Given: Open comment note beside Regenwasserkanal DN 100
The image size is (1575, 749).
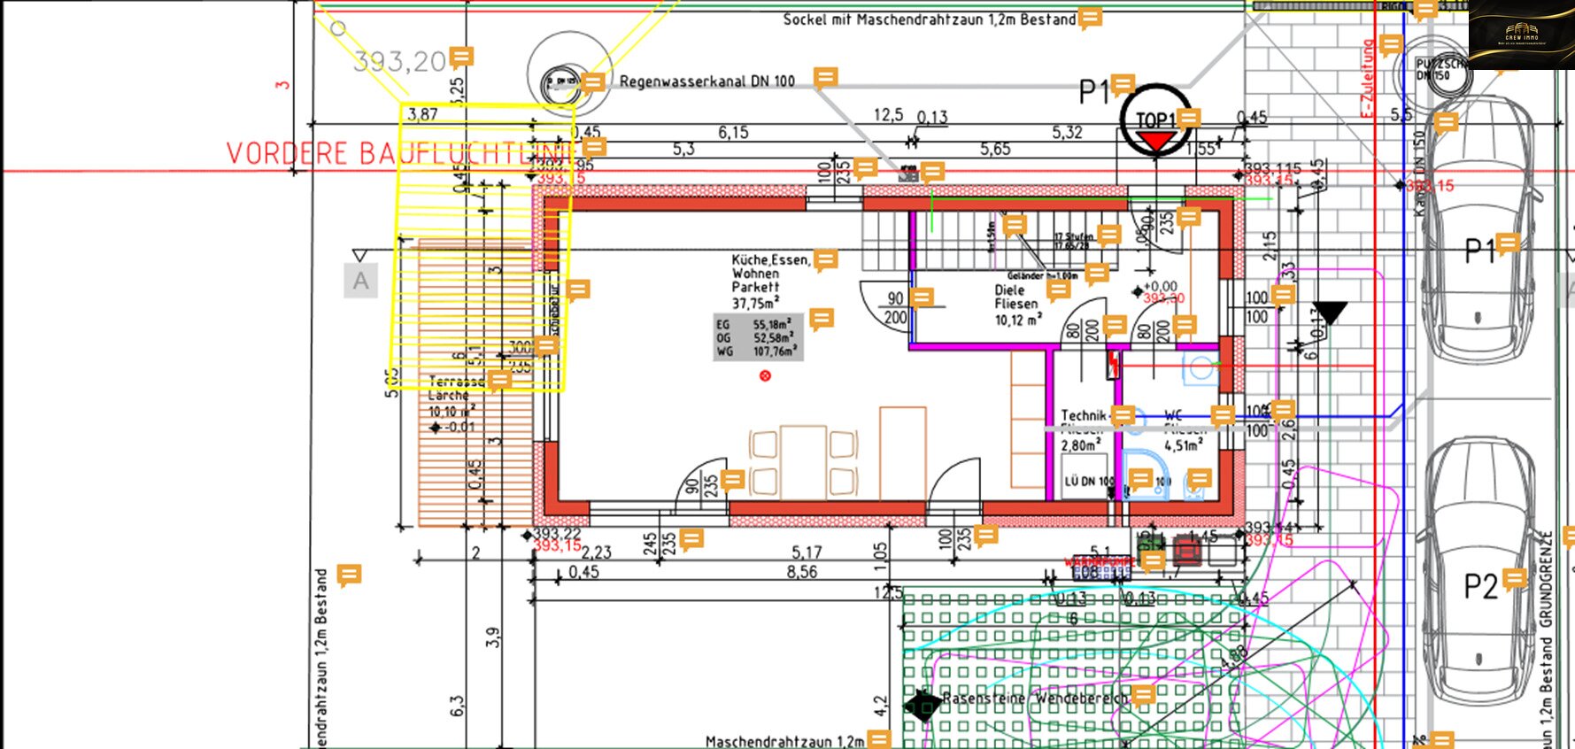Looking at the screenshot, I should tap(825, 79).
